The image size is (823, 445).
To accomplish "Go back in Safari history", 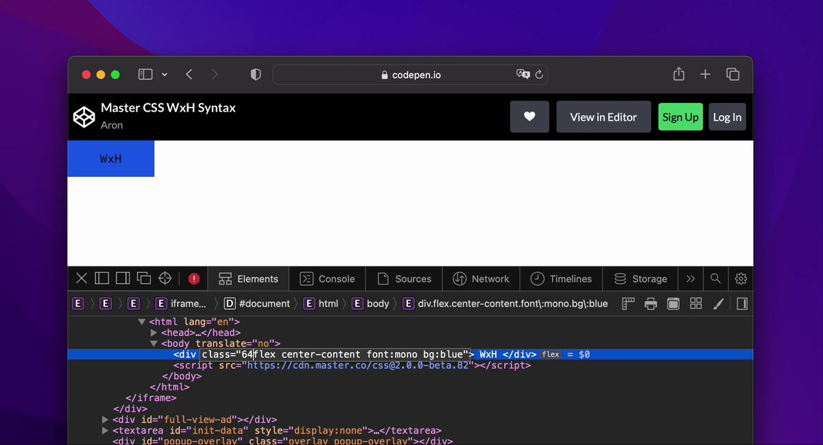I will coord(189,74).
